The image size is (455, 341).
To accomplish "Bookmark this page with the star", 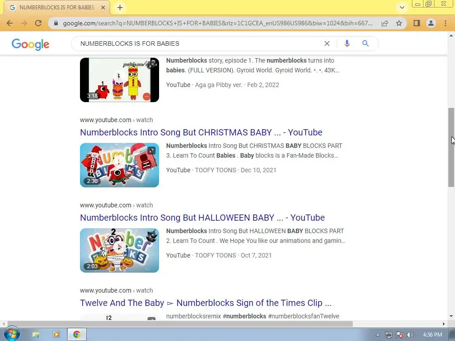I will pyautogui.click(x=399, y=23).
